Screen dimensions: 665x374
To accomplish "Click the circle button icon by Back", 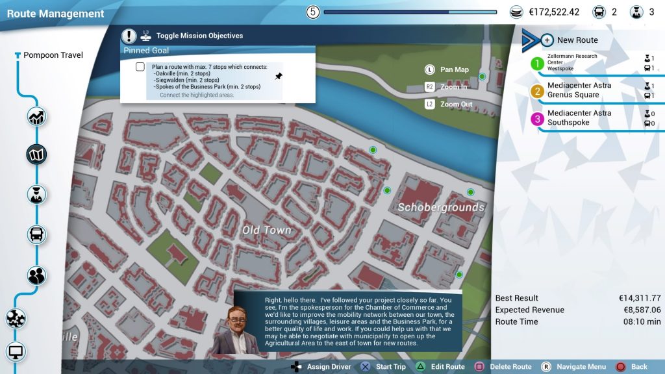I will click(x=620, y=367).
